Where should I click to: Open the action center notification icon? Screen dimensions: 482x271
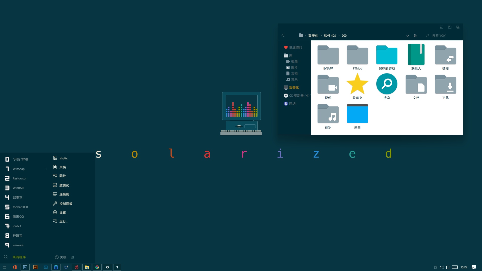click(474, 267)
